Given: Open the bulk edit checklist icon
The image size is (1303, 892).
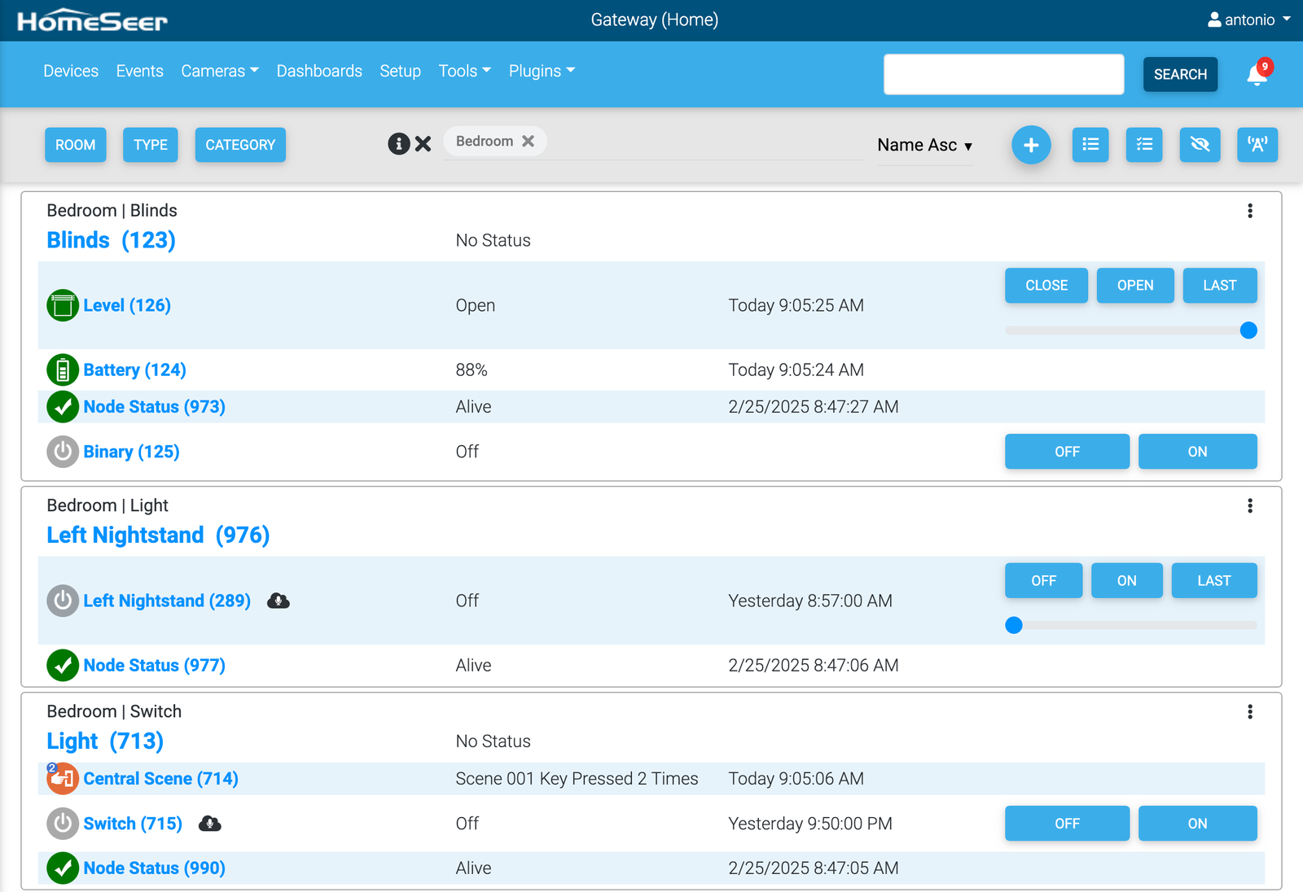Looking at the screenshot, I should (1144, 145).
